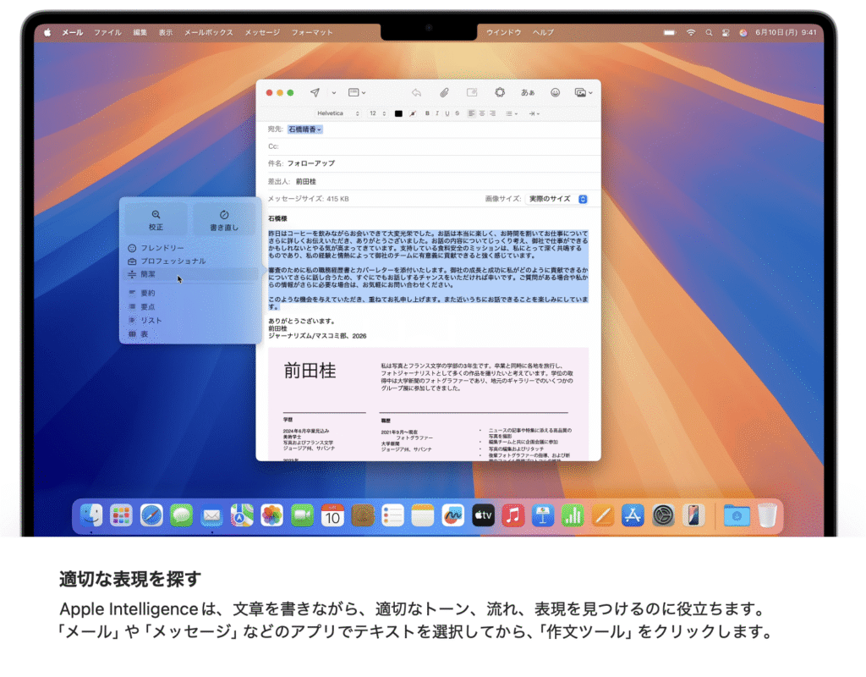Open Apple TV from the Dock
This screenshot has height=677, width=866.
point(483,515)
